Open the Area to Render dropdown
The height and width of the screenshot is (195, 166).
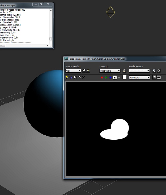pyautogui.click(x=73, y=71)
